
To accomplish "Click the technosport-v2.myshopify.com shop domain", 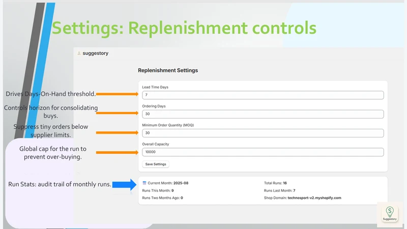I will pos(314,198).
